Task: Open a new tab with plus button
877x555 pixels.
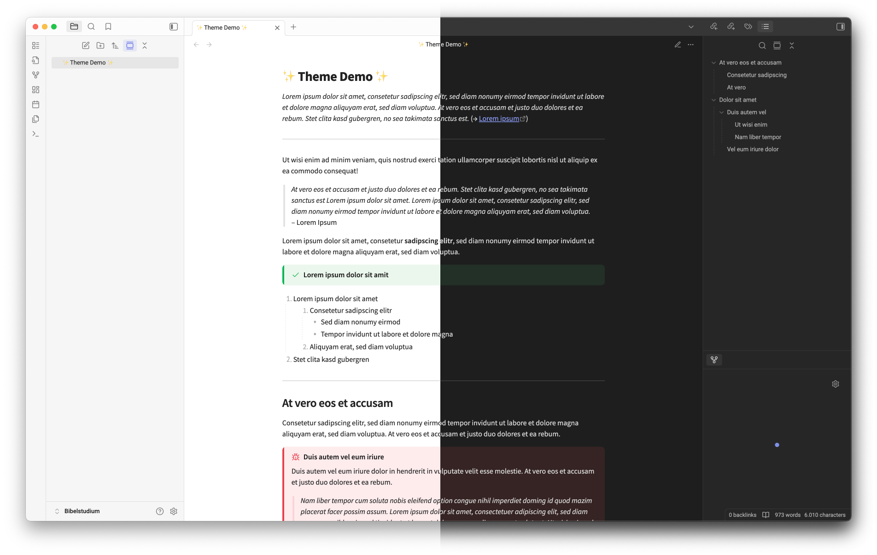Action: pyautogui.click(x=293, y=27)
